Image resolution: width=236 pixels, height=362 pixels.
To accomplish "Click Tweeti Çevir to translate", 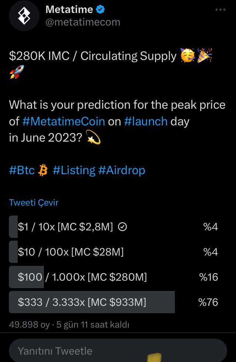I will pos(34,203).
